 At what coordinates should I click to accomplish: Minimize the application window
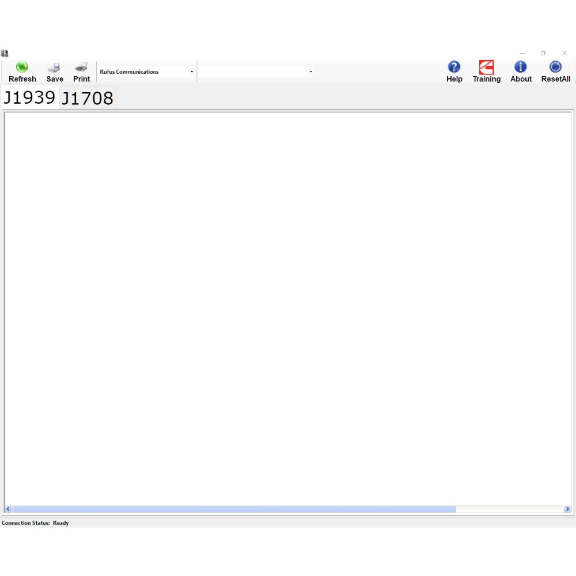click(522, 54)
